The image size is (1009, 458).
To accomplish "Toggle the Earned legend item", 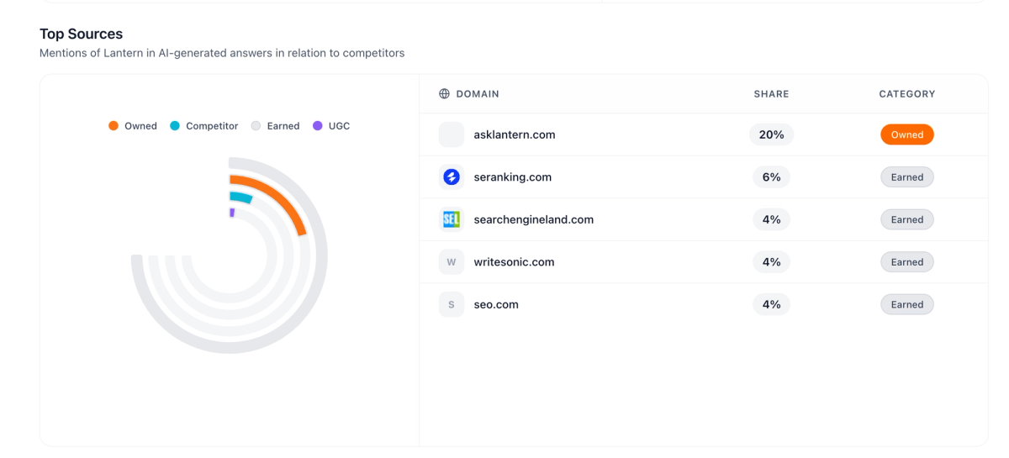I will pyautogui.click(x=276, y=126).
